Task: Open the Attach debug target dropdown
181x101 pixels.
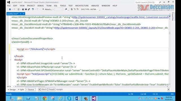Action: tap(53, 9)
